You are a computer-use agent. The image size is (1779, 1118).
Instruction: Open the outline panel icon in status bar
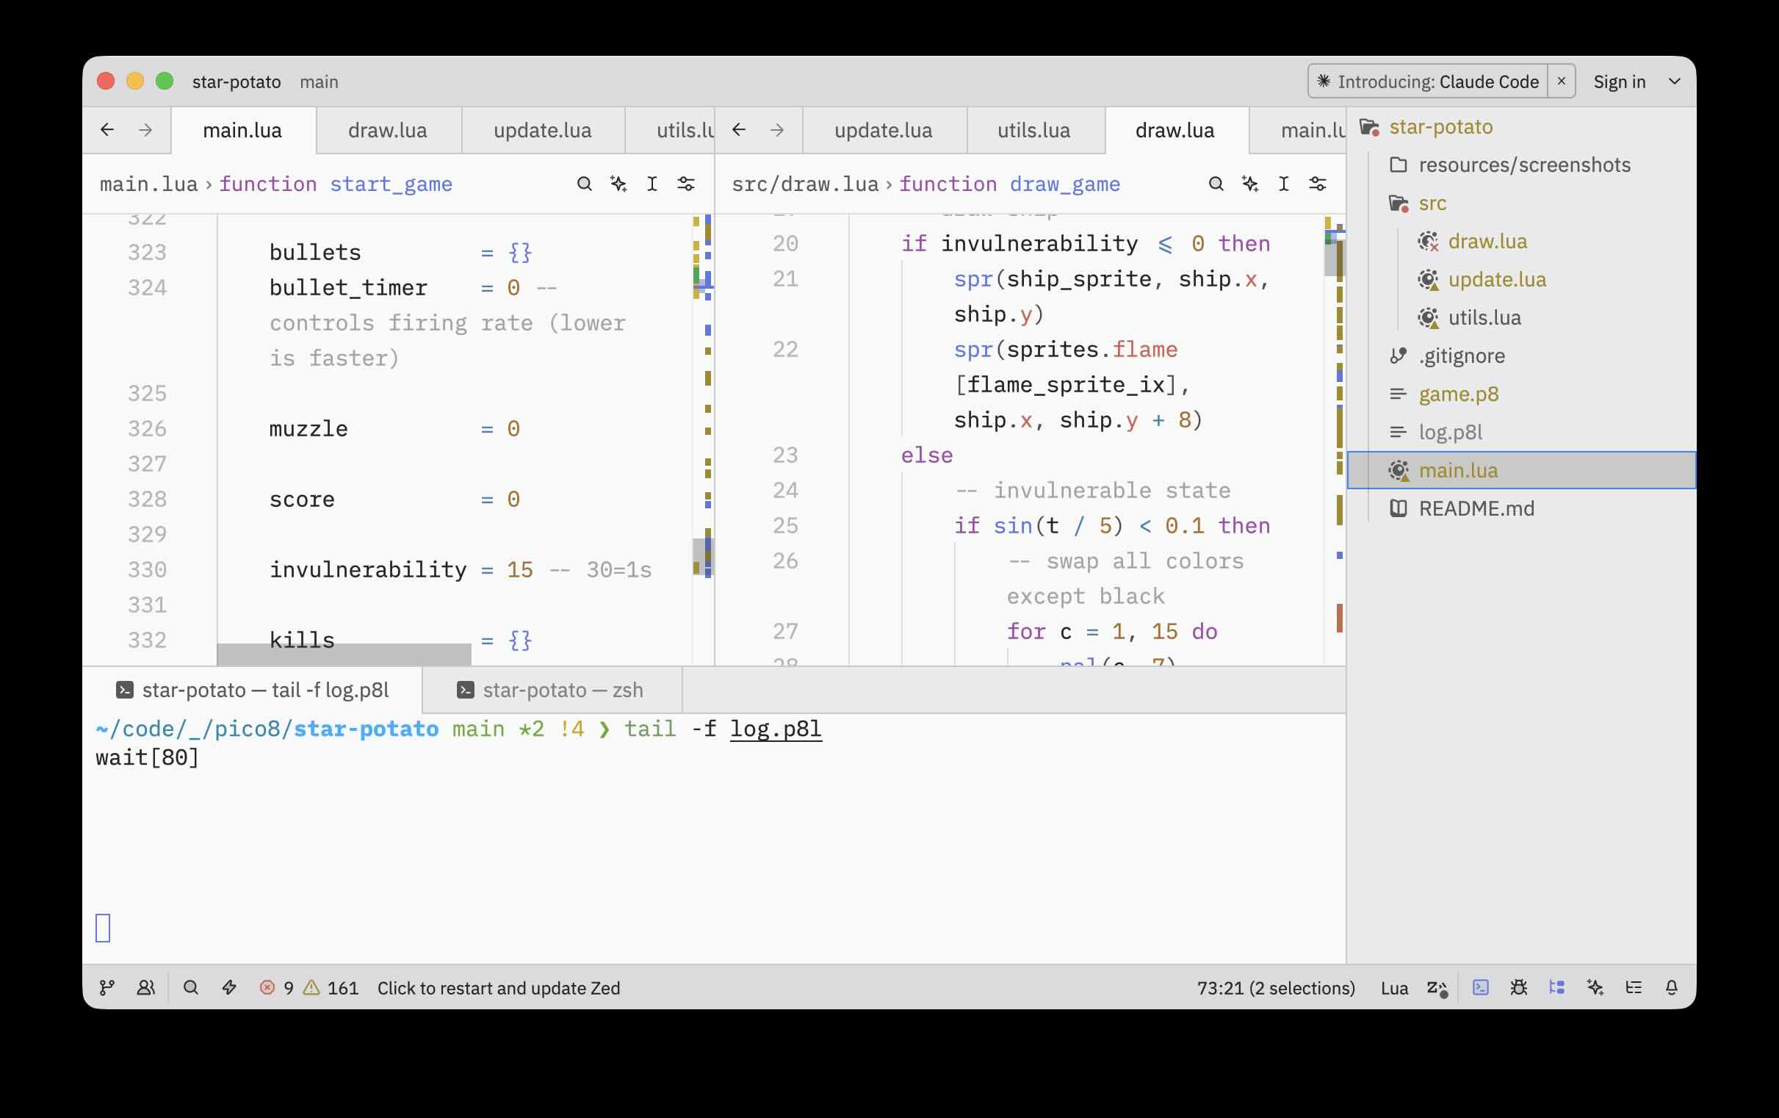click(x=1633, y=987)
